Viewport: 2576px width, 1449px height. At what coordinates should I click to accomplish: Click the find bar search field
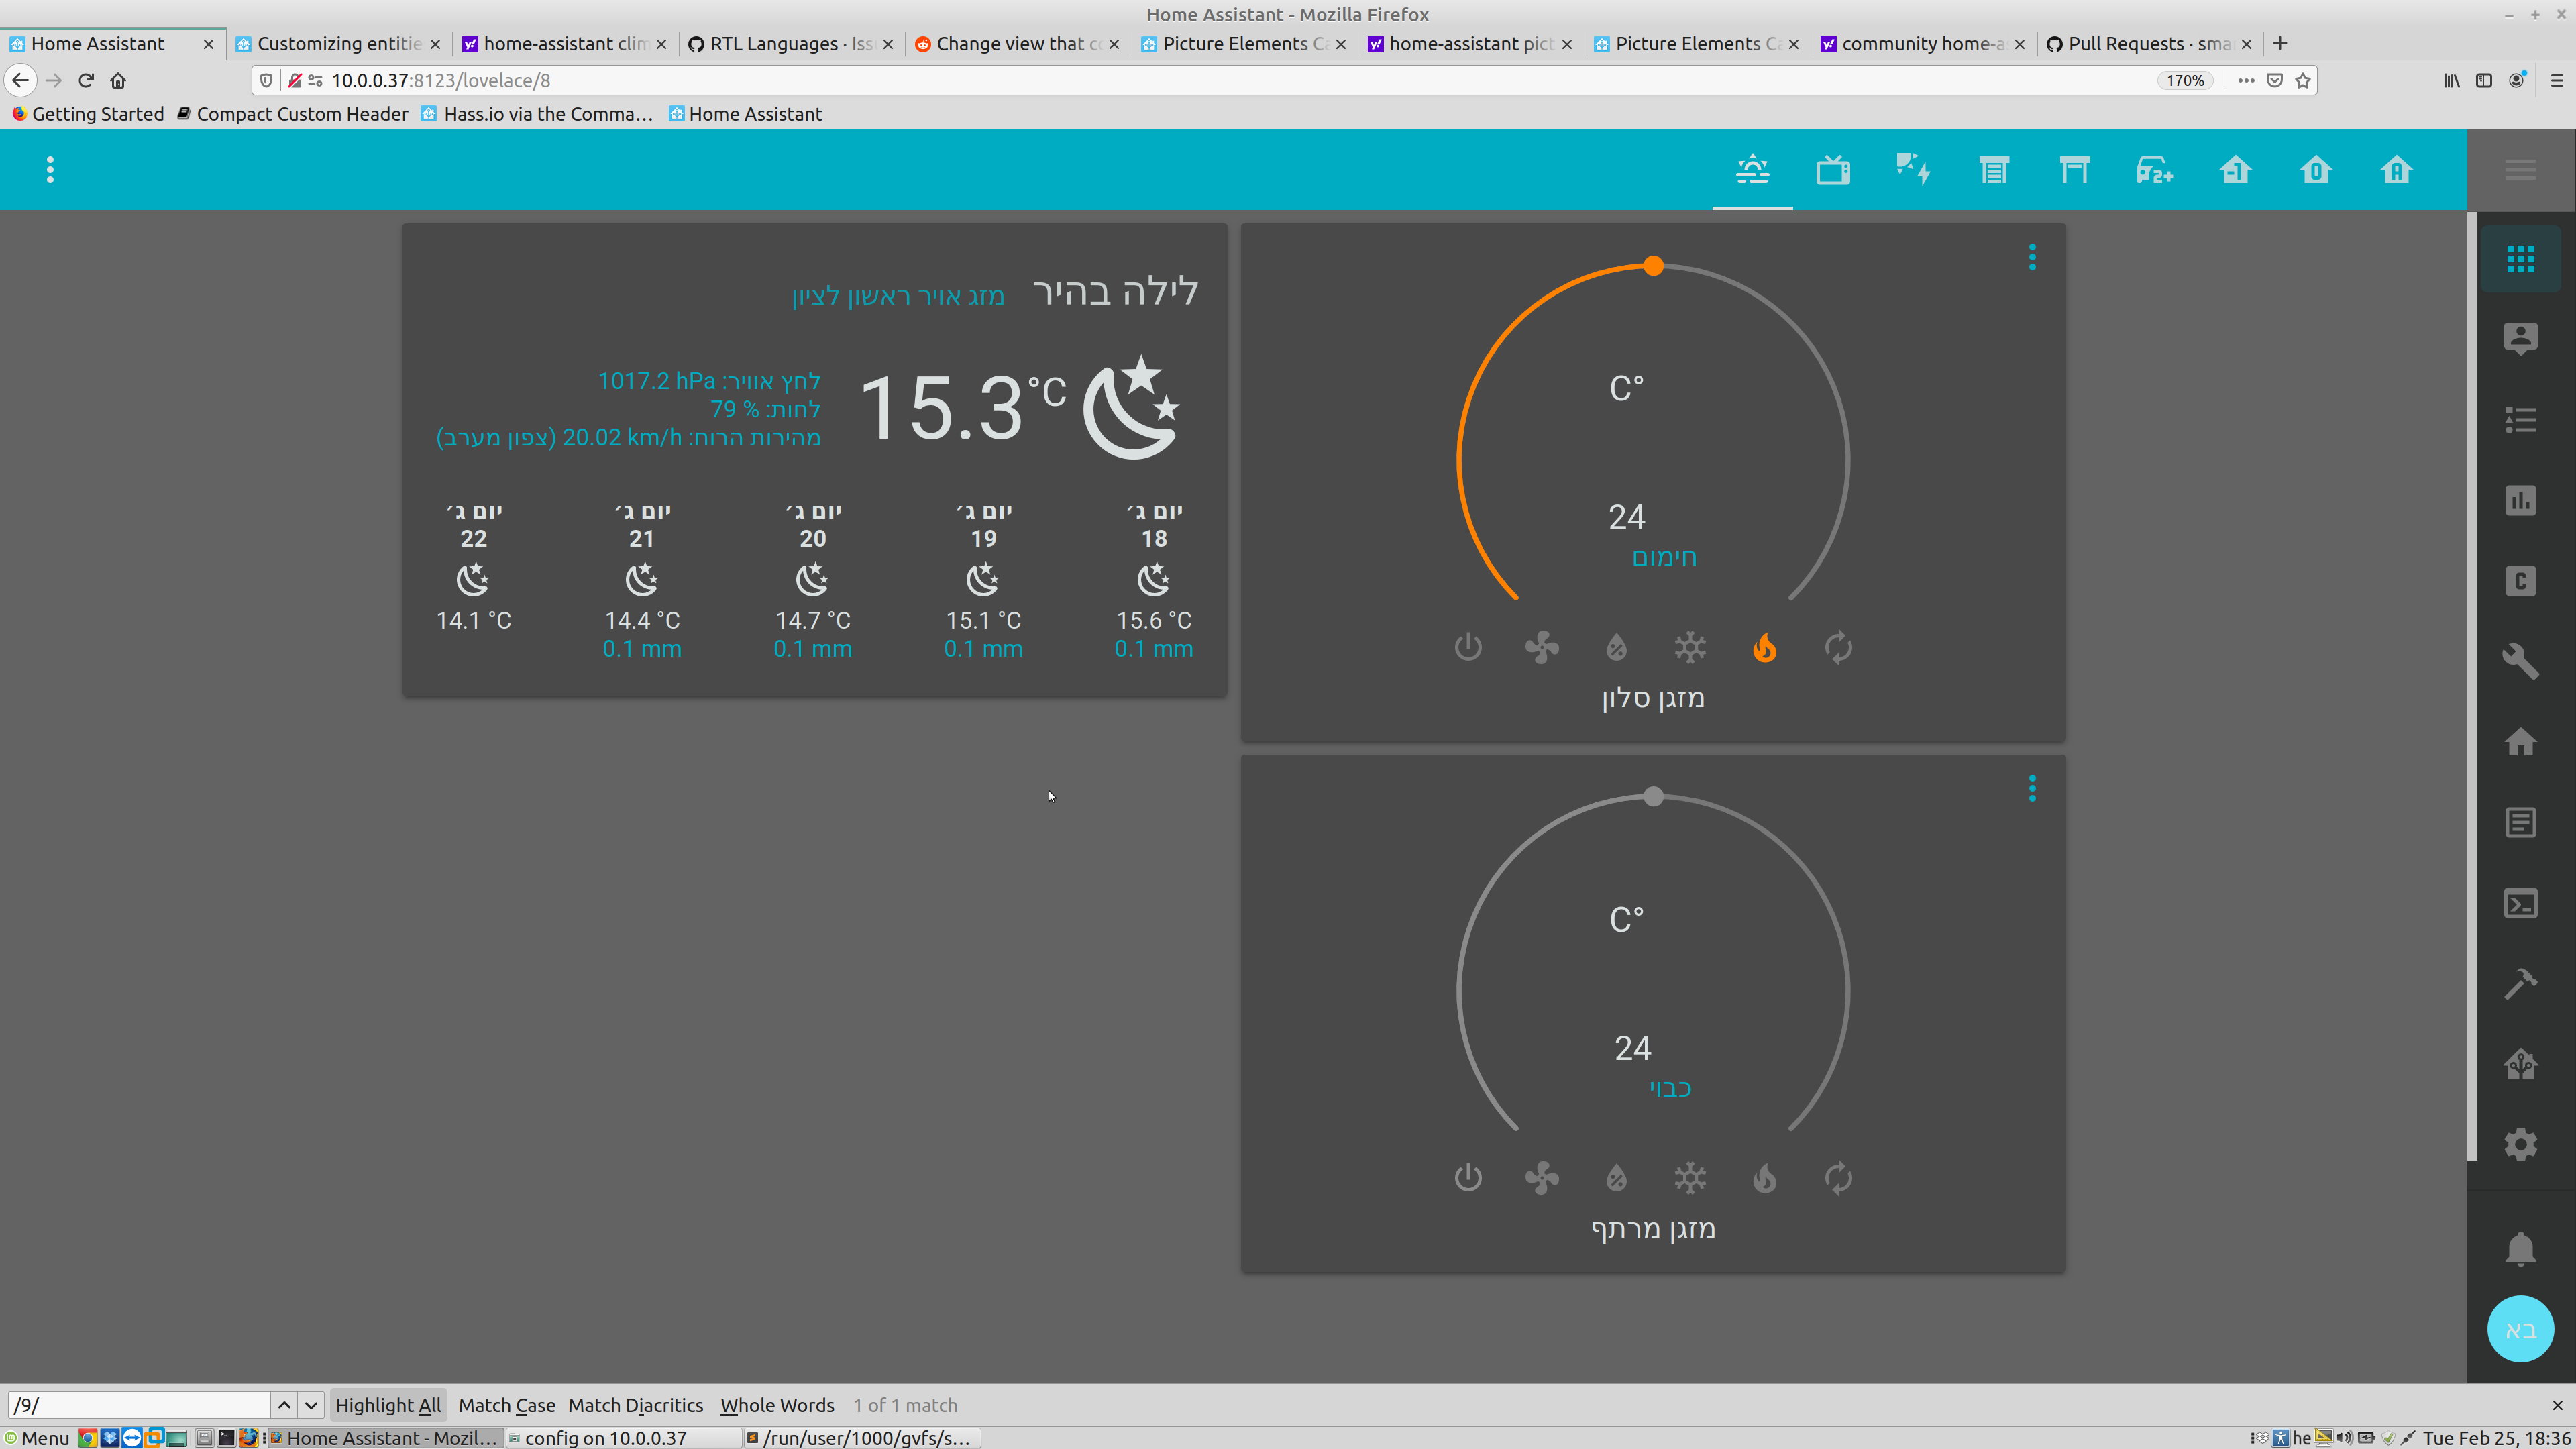point(140,1405)
